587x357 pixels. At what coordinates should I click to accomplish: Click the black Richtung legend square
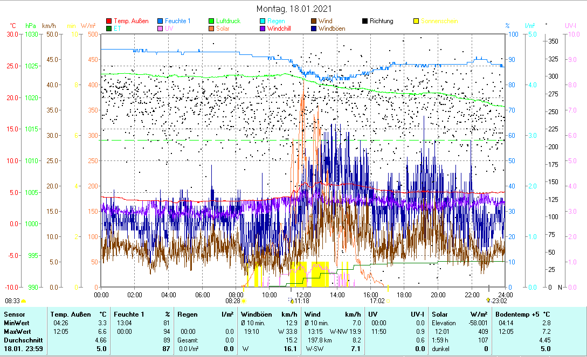[365, 22]
